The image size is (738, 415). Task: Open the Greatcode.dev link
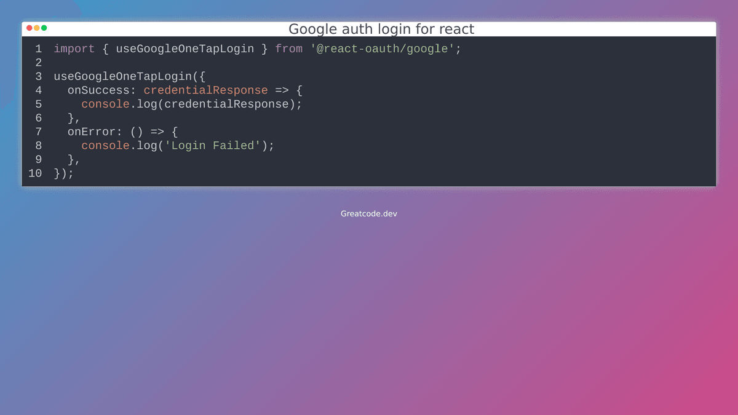tap(368, 213)
